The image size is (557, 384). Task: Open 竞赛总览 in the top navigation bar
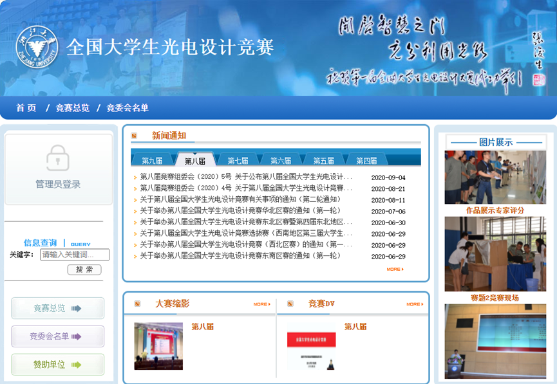[72, 108]
